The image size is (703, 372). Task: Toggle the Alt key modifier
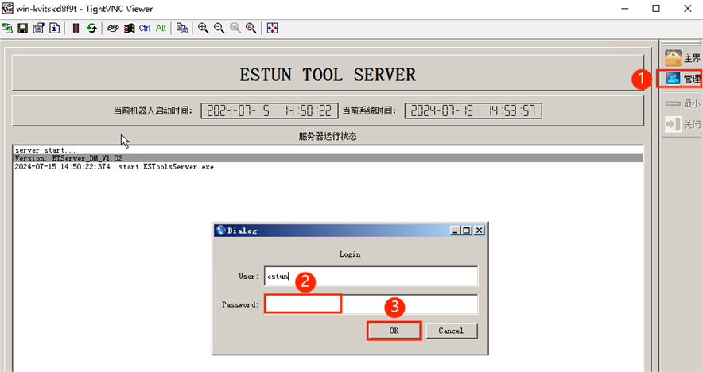pyautogui.click(x=161, y=28)
